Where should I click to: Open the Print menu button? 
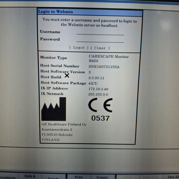(x=79, y=177)
